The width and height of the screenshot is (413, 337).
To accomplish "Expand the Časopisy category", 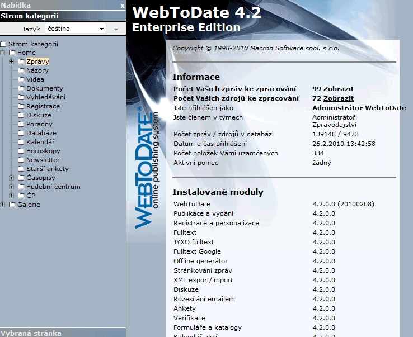I will coord(12,178).
